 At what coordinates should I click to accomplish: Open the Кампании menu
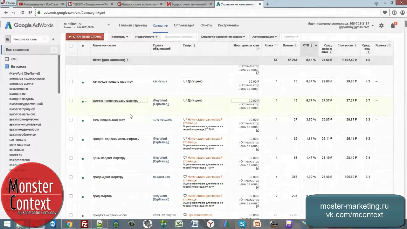(x=160, y=25)
